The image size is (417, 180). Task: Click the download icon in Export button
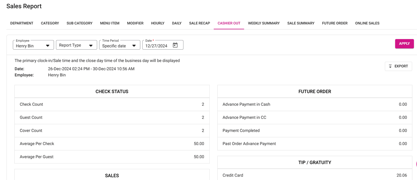point(390,66)
